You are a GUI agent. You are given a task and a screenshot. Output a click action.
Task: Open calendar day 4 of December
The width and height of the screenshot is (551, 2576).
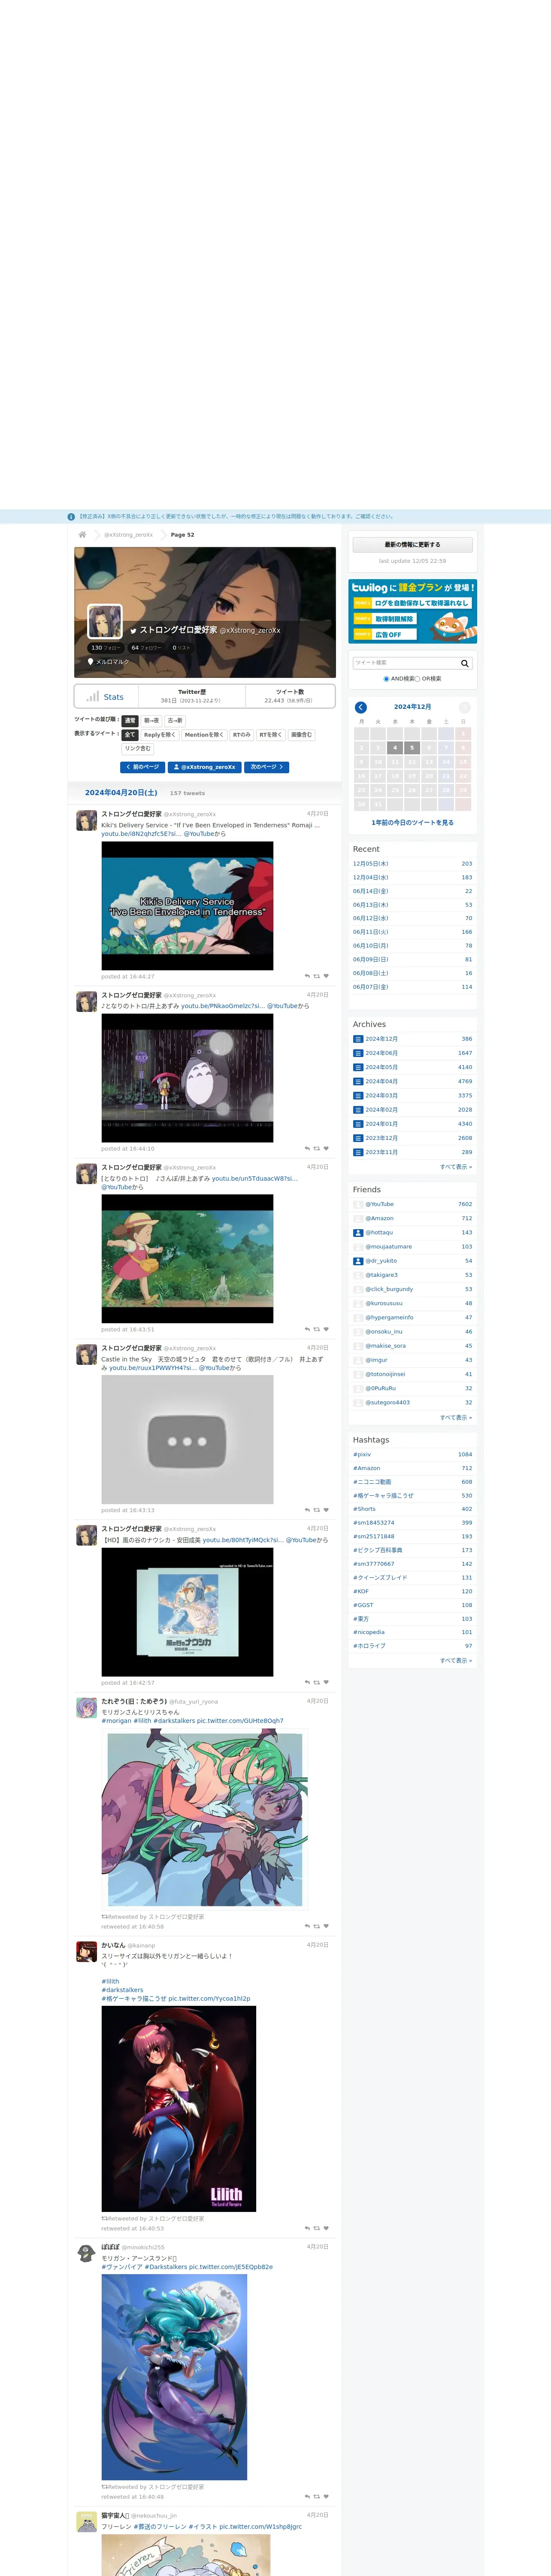click(395, 748)
